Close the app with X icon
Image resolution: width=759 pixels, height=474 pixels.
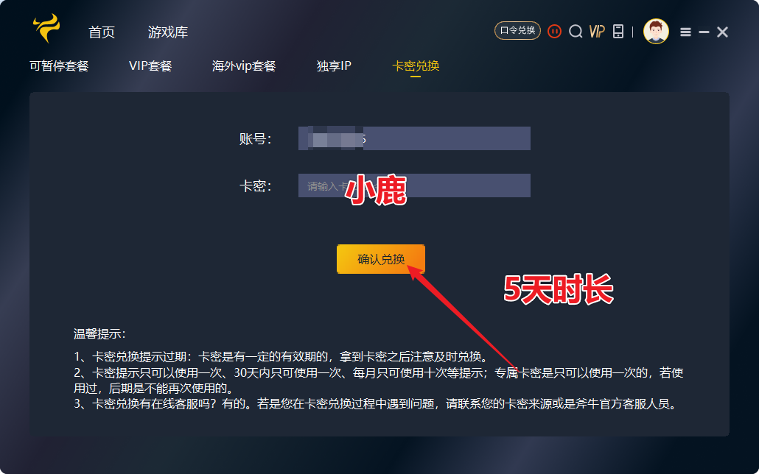pyautogui.click(x=722, y=32)
